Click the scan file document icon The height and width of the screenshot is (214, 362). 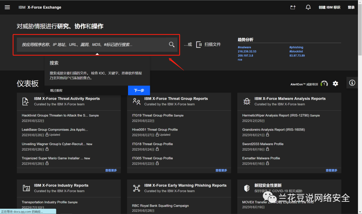tap(199, 44)
